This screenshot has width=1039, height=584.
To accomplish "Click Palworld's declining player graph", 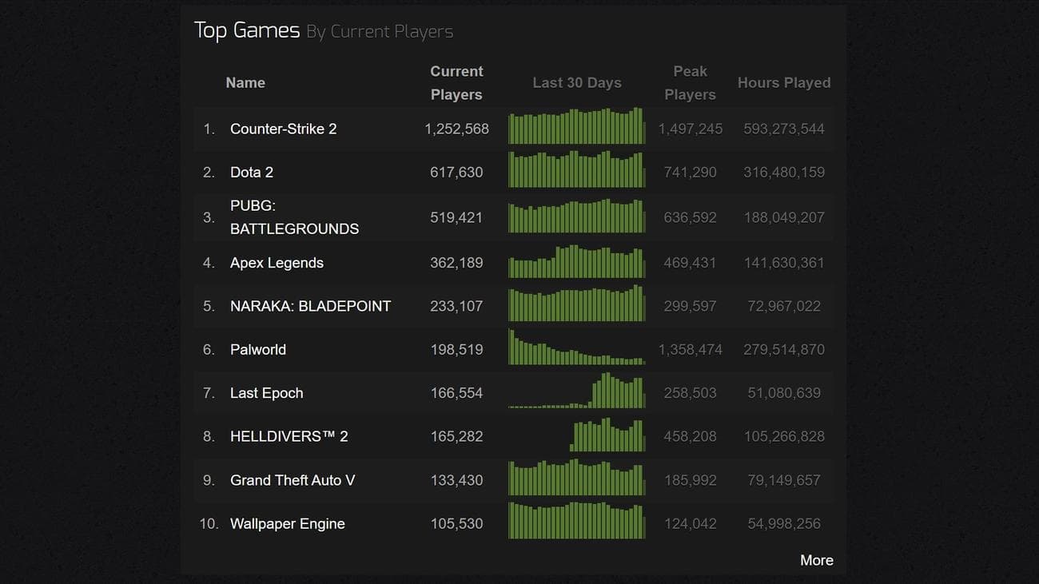I will tap(576, 349).
